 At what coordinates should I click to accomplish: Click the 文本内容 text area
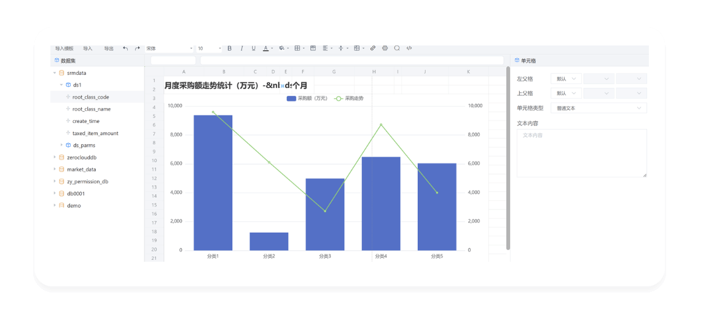tap(581, 153)
